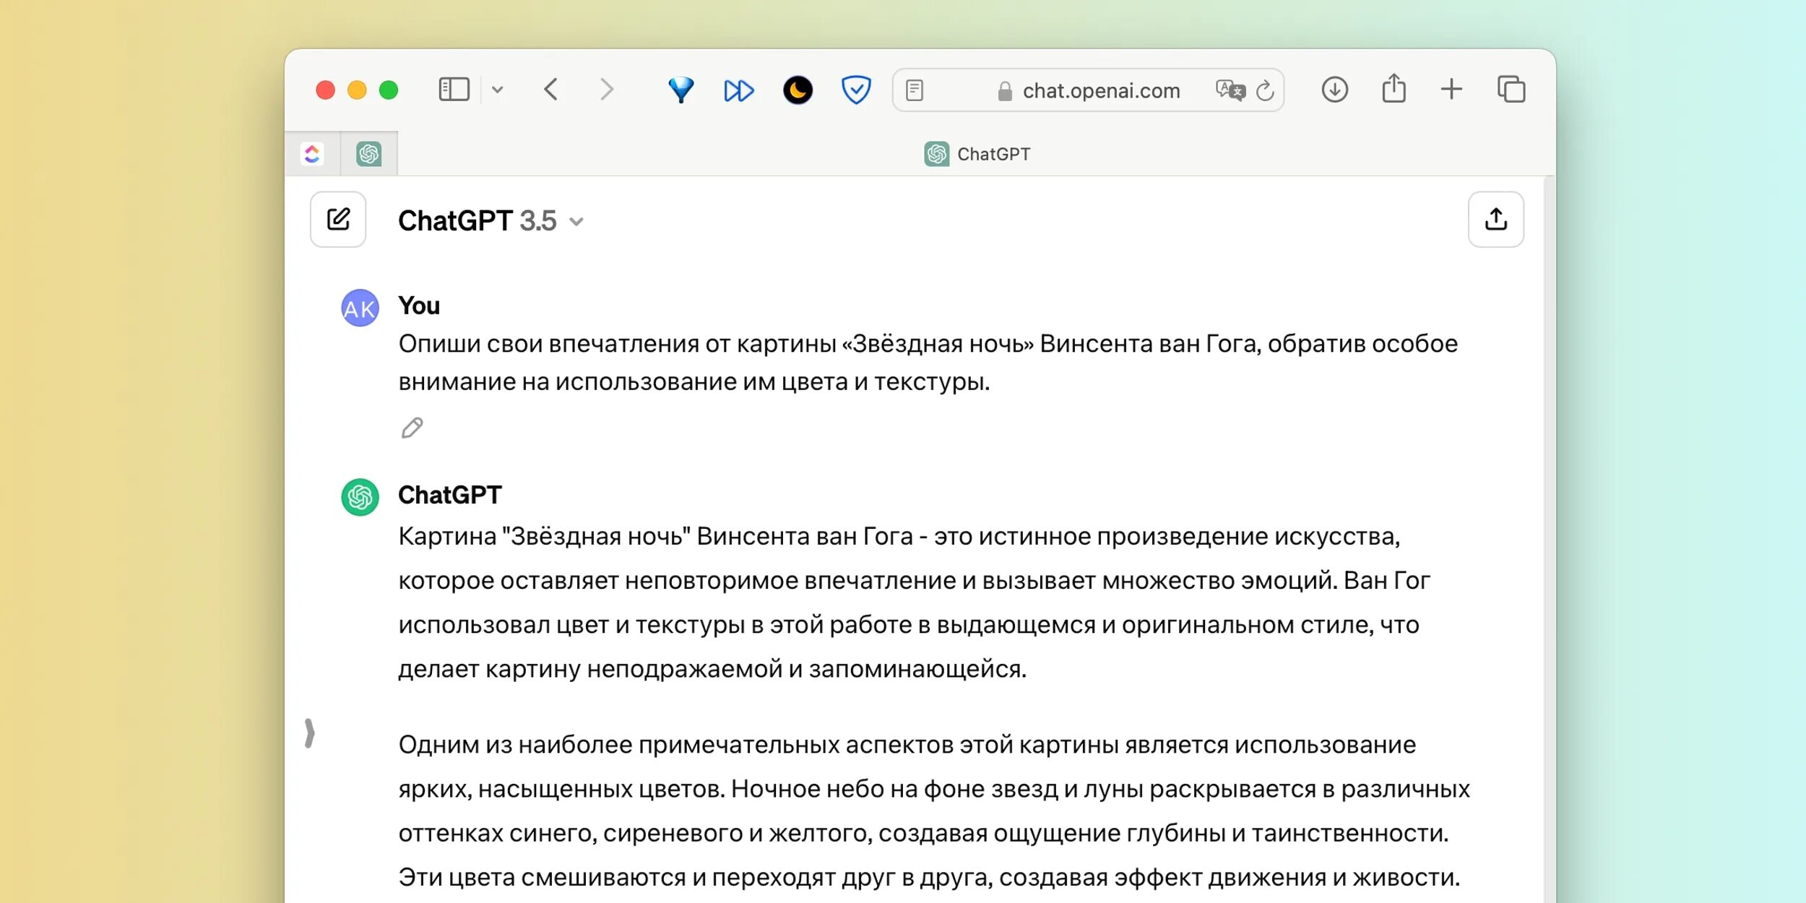Click the edit message pencil icon

[x=412, y=428]
